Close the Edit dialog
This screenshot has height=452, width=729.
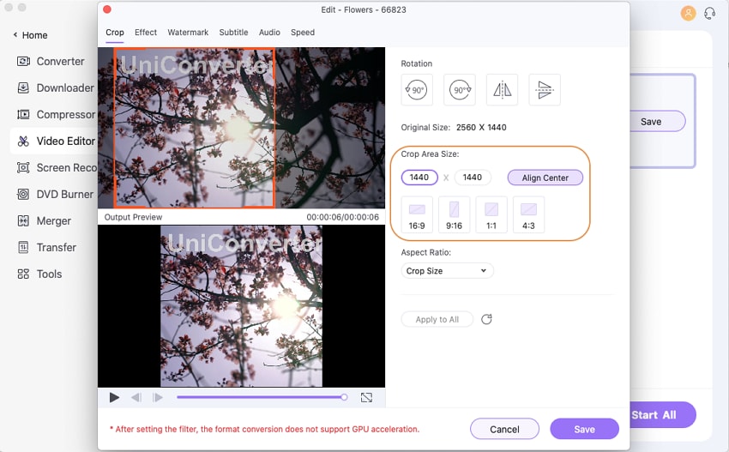point(107,9)
